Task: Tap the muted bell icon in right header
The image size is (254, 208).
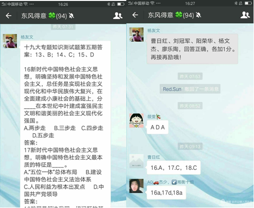Action: tap(198, 15)
